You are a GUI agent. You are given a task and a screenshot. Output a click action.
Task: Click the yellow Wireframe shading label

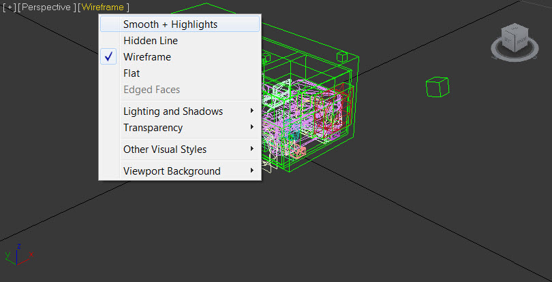[103, 7]
